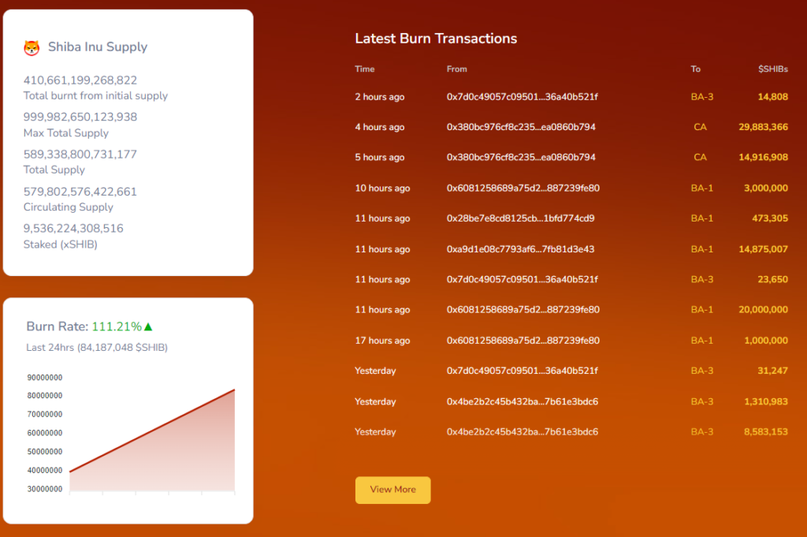Open address 0xa9d1e08c7793af6...7fb81d3e43
Viewport: 807px width, 537px height.
520,249
